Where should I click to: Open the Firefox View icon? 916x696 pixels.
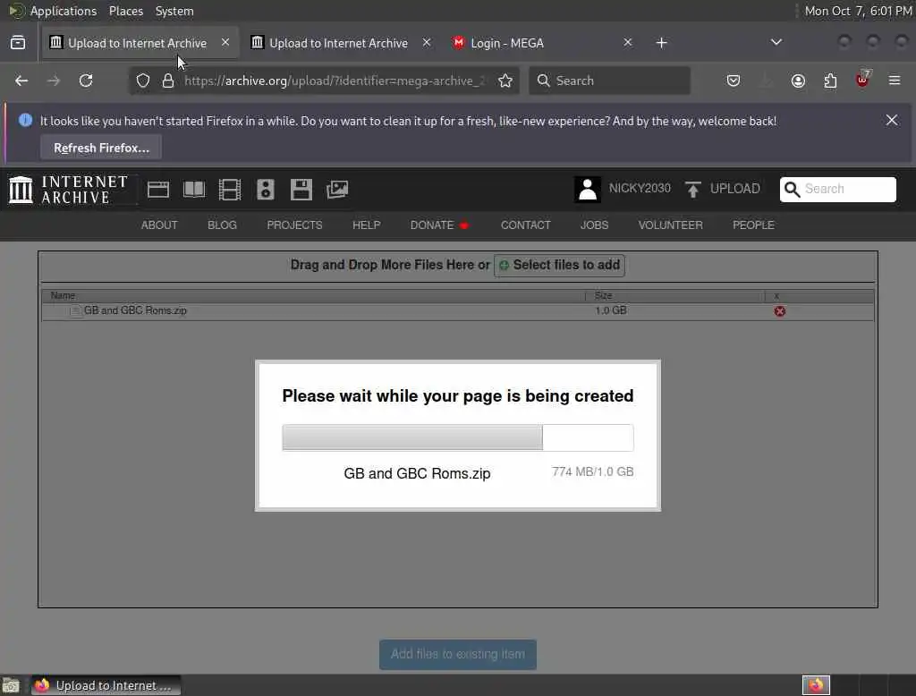18,43
